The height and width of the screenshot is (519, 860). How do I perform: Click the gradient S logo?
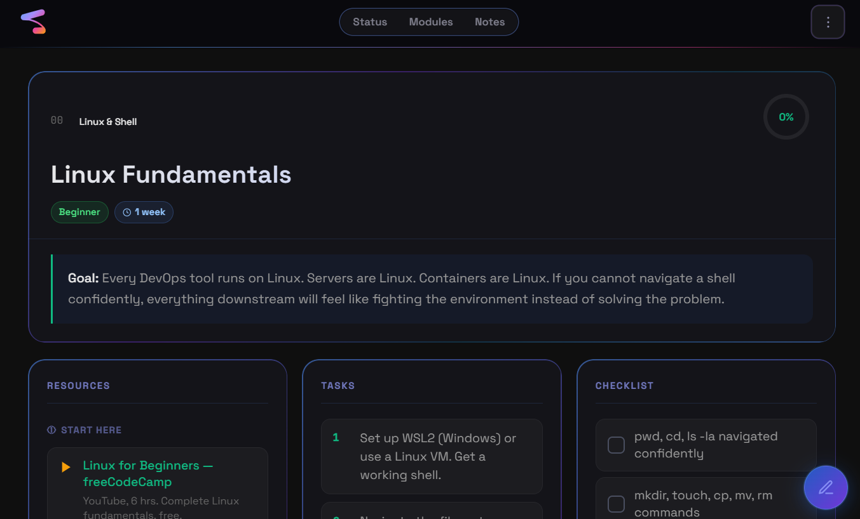[33, 22]
